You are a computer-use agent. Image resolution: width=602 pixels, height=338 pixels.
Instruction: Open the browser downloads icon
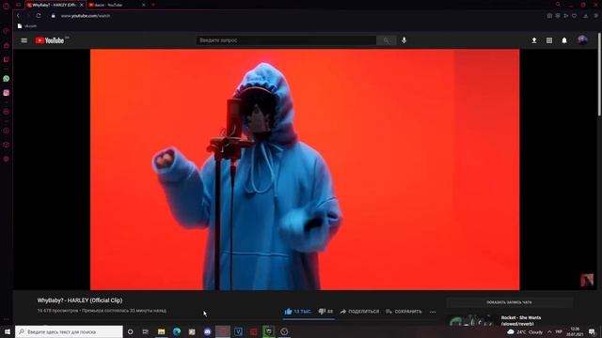coord(585,16)
